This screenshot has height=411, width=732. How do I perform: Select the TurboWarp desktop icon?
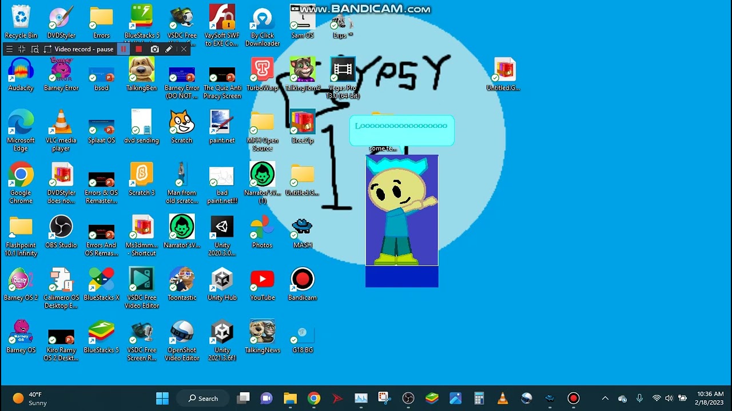pos(262,74)
